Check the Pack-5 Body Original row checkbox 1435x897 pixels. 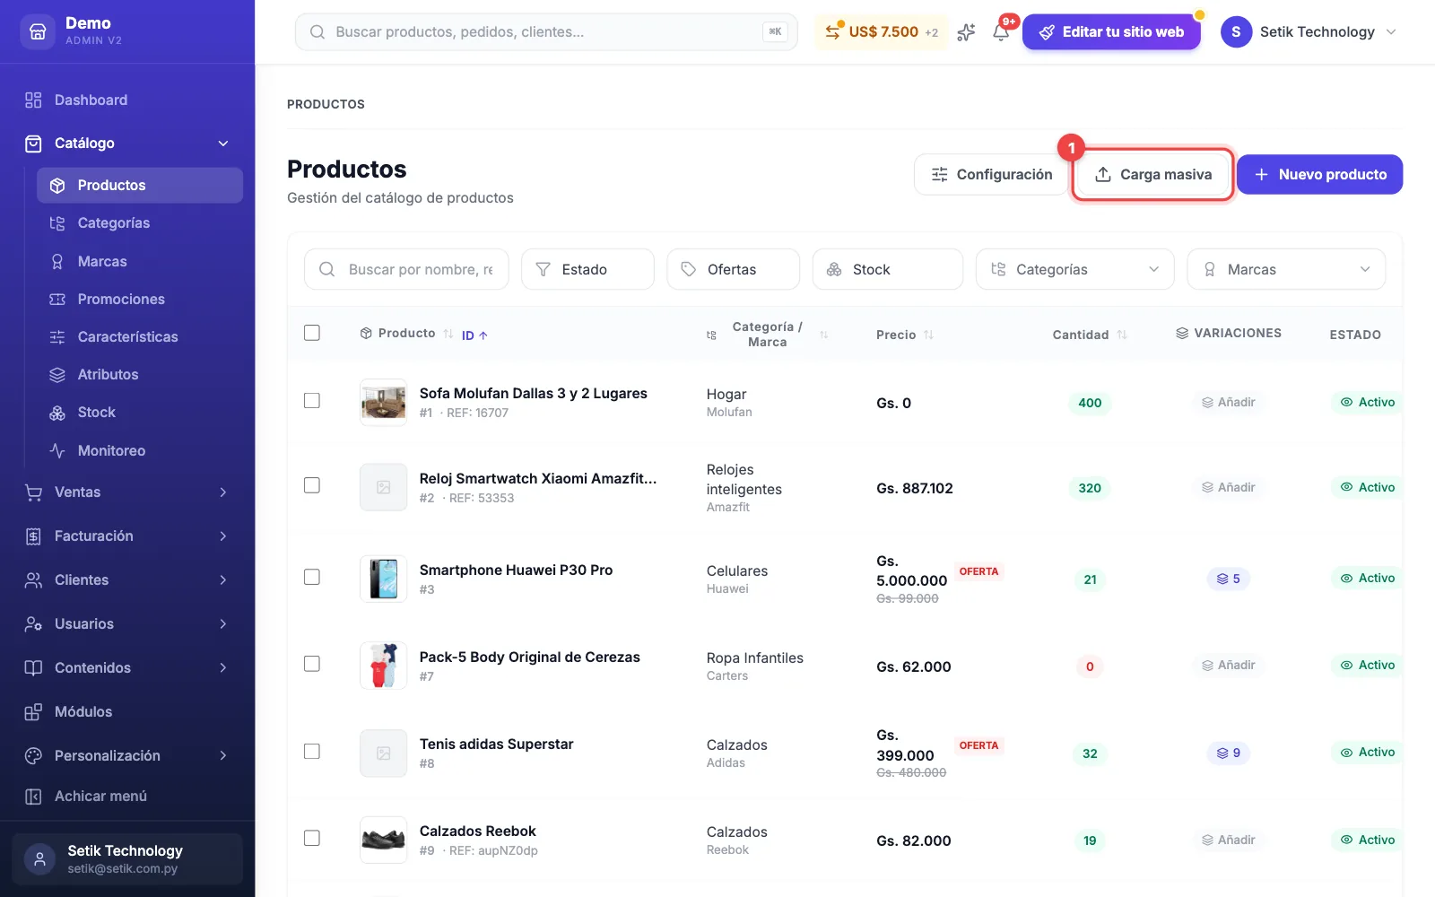[x=312, y=664]
